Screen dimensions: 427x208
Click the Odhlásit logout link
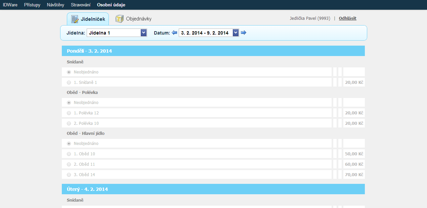click(347, 18)
